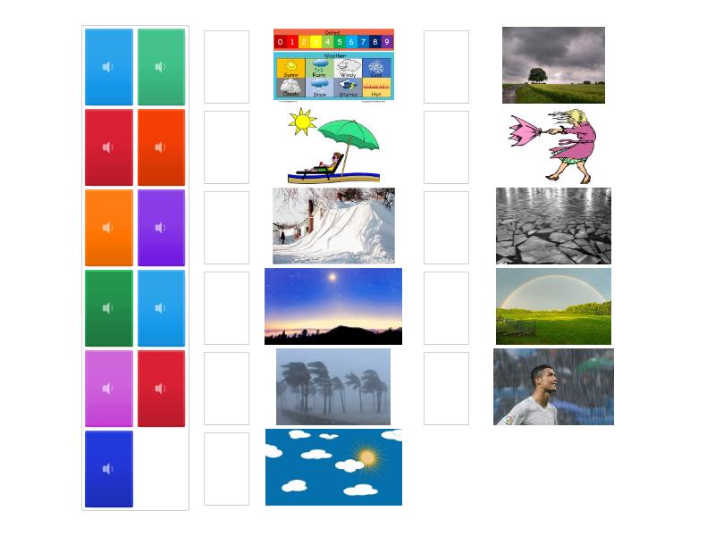The width and height of the screenshot is (715, 536).
Task: Play the orange audio card
Action: (x=108, y=228)
